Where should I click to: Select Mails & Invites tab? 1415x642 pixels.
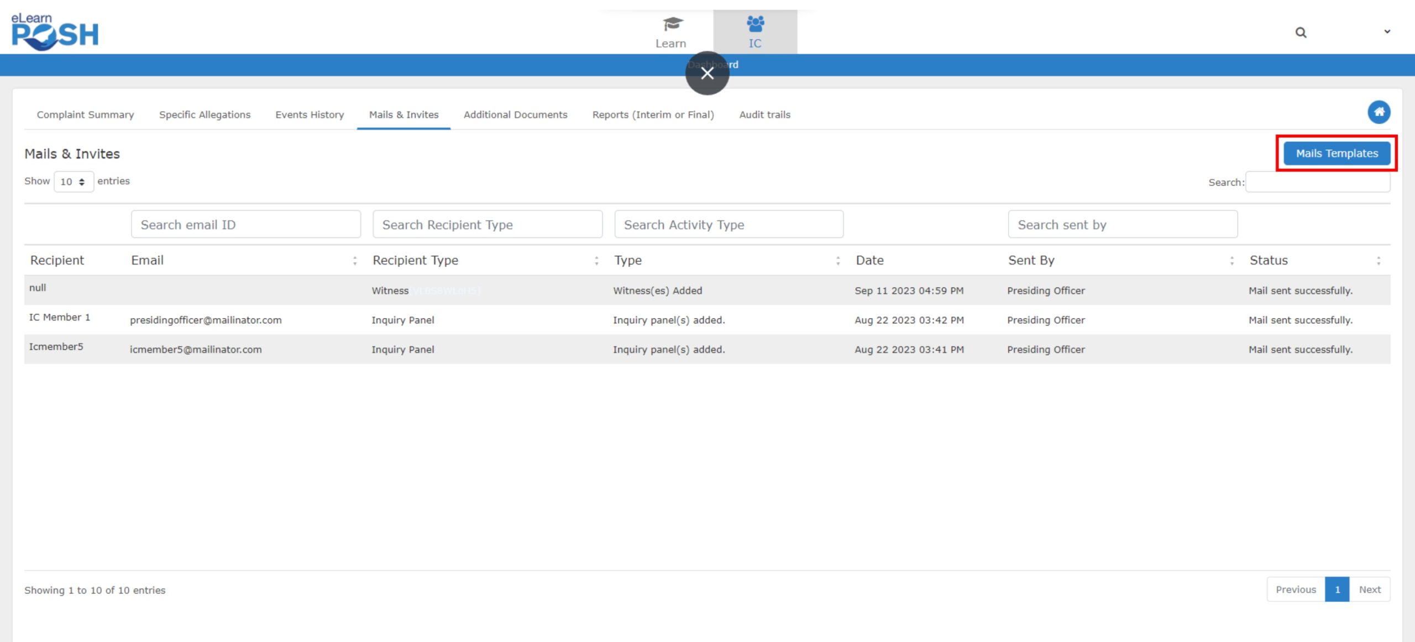tap(403, 114)
